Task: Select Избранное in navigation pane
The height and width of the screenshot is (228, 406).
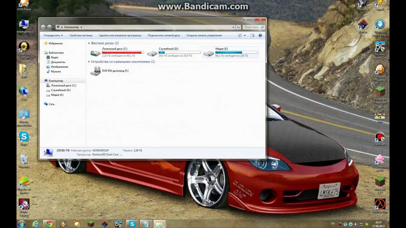Action: coord(56,43)
